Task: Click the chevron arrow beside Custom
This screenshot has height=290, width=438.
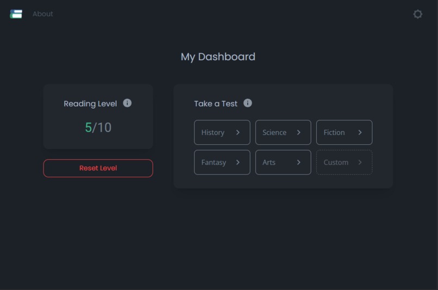Action: pos(360,162)
